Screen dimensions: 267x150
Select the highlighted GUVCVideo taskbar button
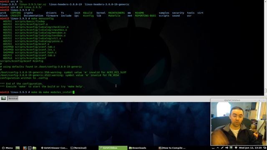(x=113, y=148)
